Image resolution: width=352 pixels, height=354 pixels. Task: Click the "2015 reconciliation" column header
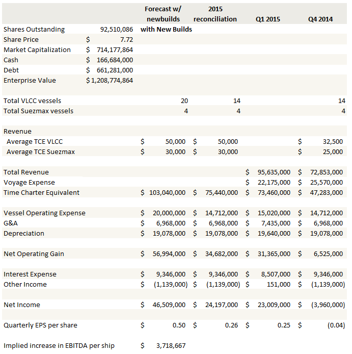tap(215, 14)
